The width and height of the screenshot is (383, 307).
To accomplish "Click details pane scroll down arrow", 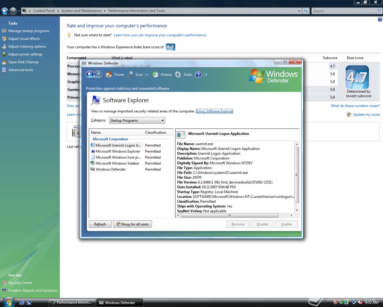I will pyautogui.click(x=297, y=210).
